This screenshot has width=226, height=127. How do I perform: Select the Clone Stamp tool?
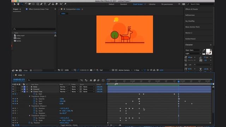point(53,4)
